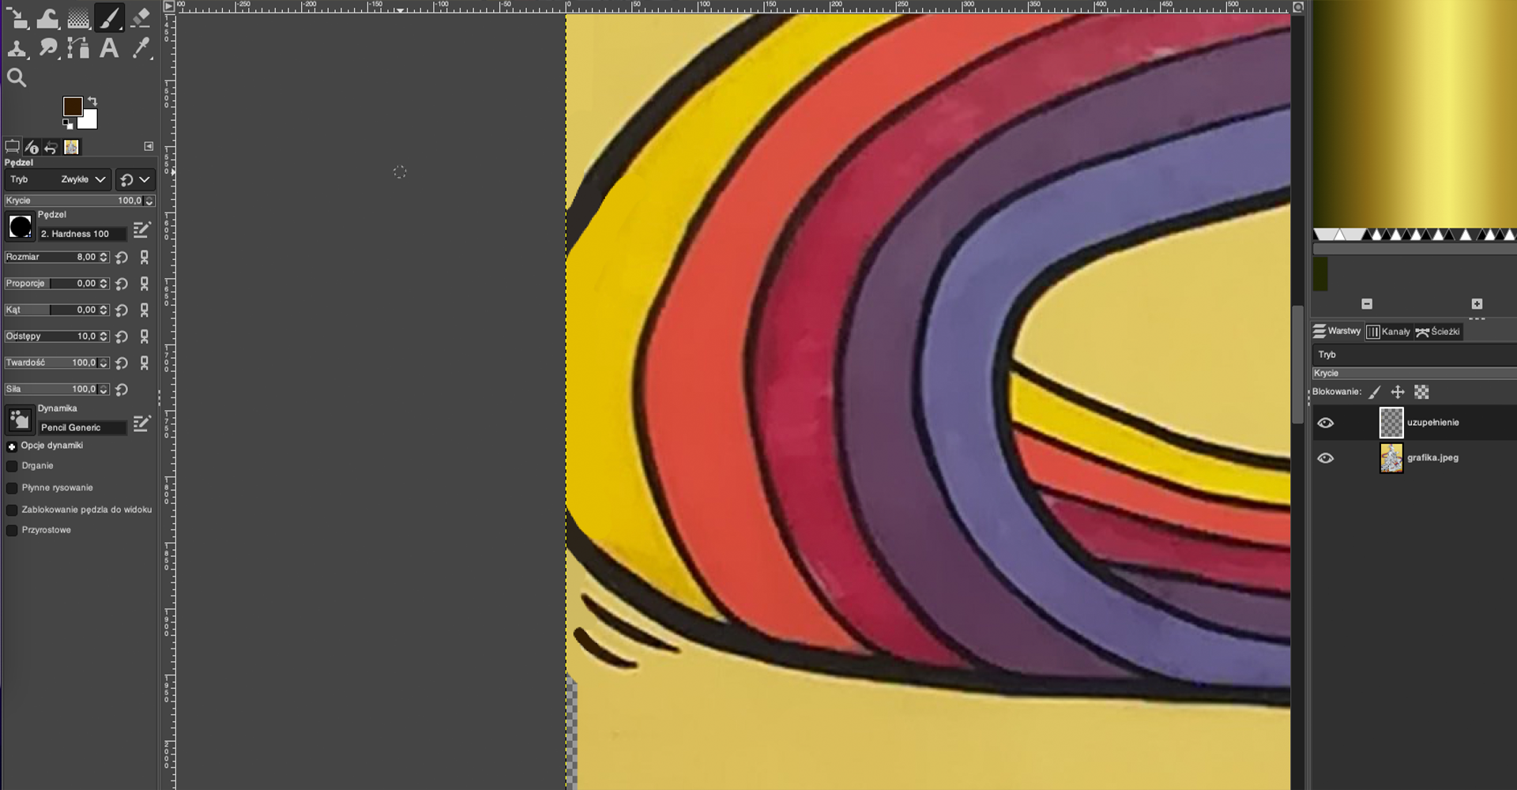Open the Tryb Zwykłe mode dropdown

[57, 179]
